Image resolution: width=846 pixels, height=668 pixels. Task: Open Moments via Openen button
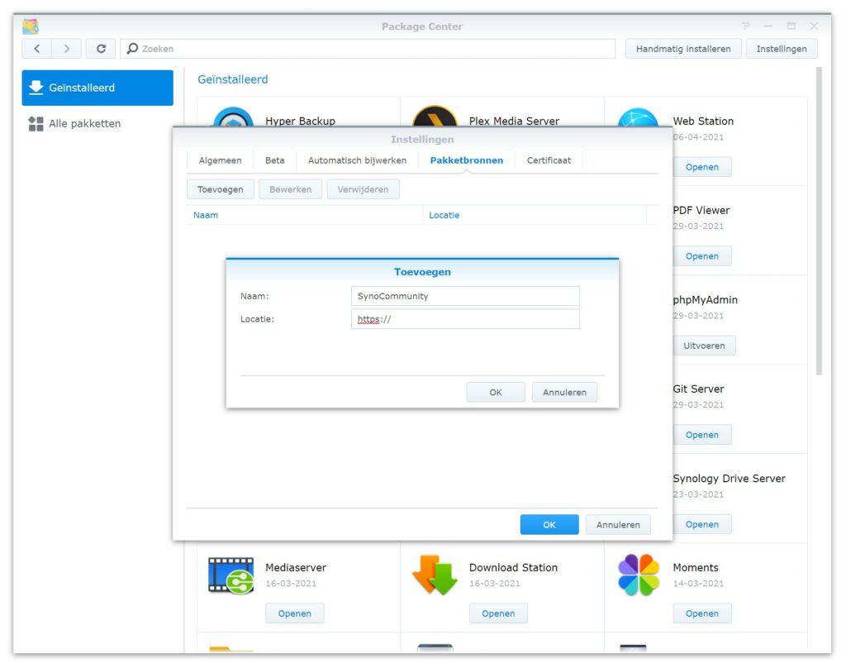702,614
